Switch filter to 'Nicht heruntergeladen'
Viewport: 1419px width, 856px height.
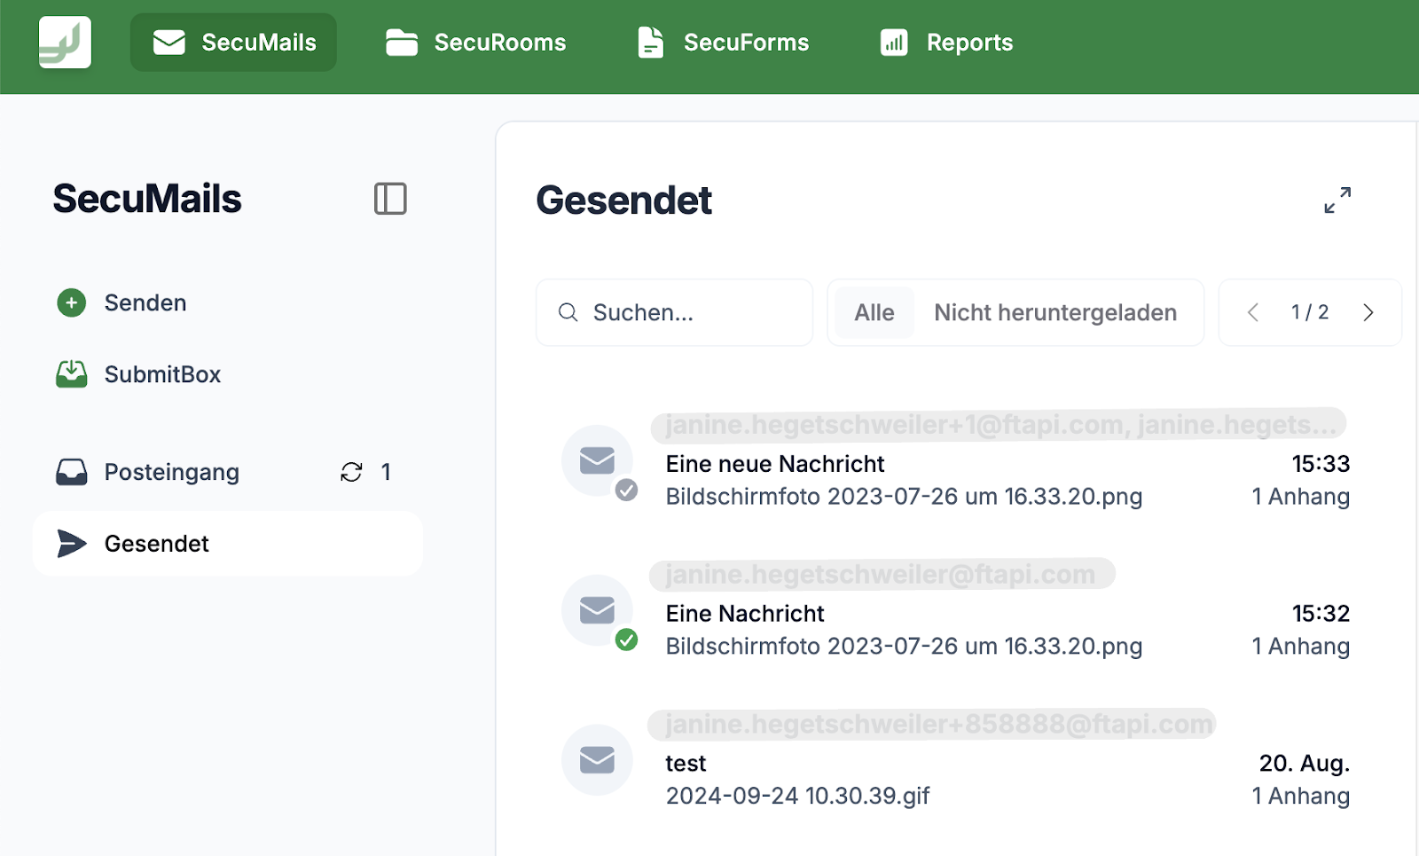[1055, 312]
